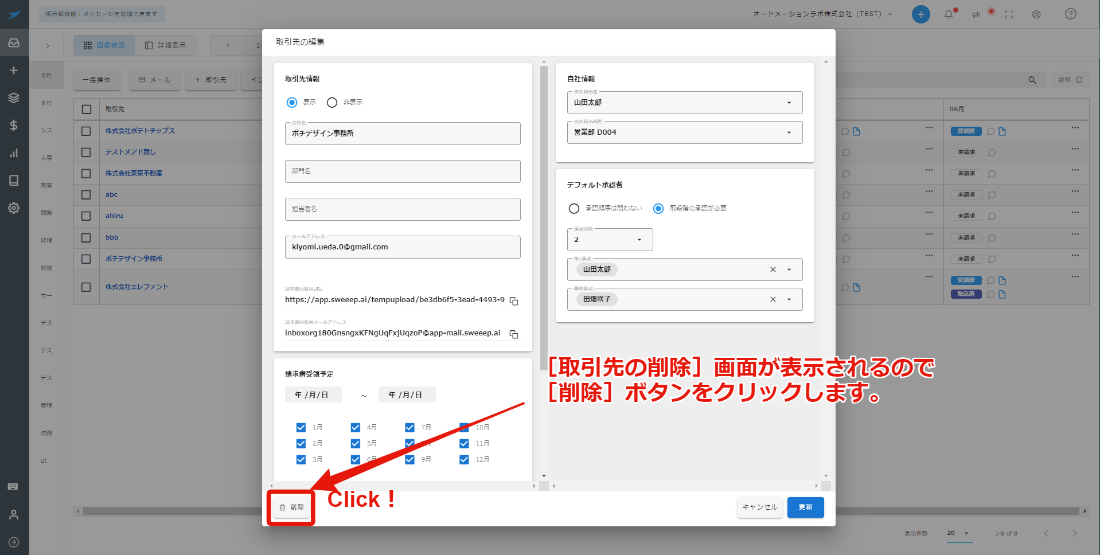Open the start date picker field
1100x555 pixels.
[x=314, y=394]
